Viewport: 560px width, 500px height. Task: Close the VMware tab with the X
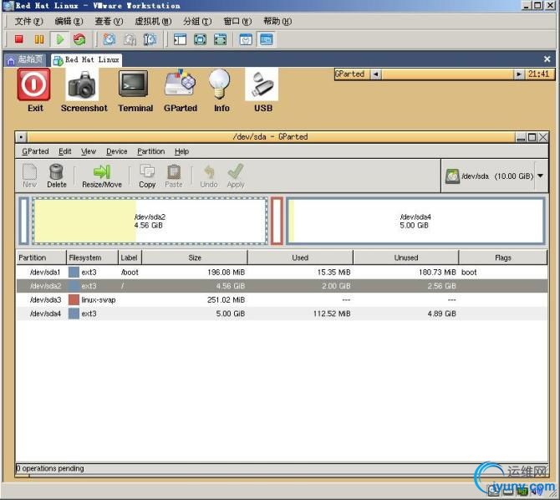[x=547, y=59]
